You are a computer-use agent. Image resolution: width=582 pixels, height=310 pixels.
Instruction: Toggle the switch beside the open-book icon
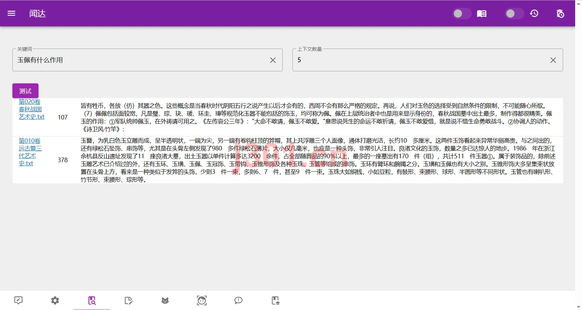click(462, 13)
